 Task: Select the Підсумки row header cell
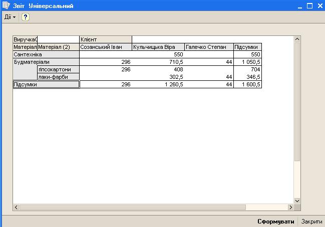pyautogui.click(x=46, y=84)
